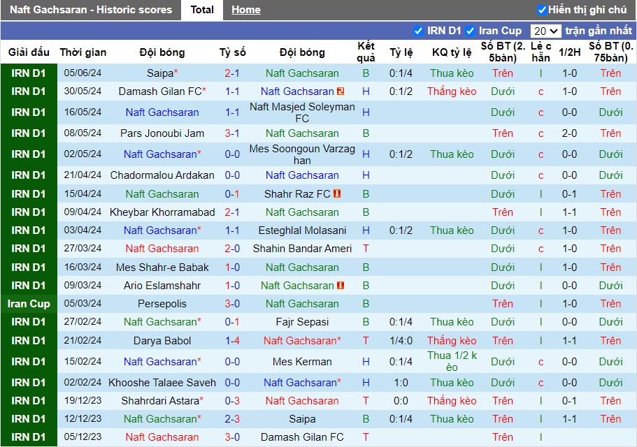This screenshot has width=637, height=447.
Task: Click Damash Gilan FC in the 05/12/23 row
Action: [x=302, y=437]
